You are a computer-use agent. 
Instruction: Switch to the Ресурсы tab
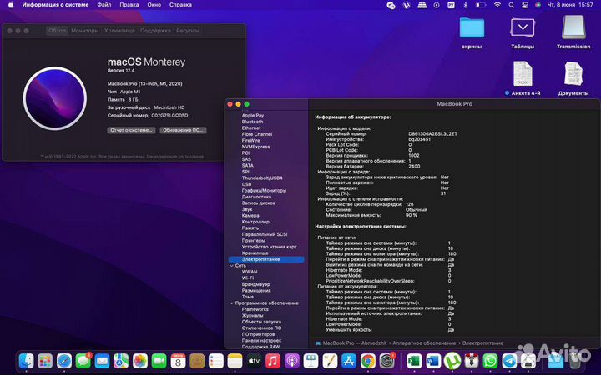tap(188, 31)
